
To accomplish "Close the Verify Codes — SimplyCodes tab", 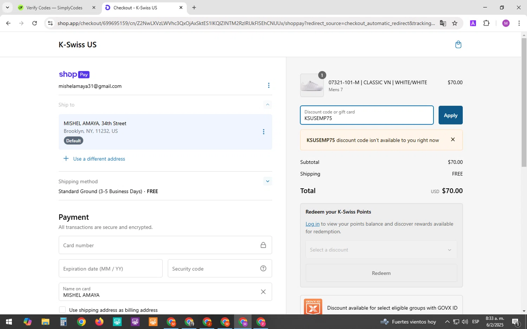I will [94, 7].
